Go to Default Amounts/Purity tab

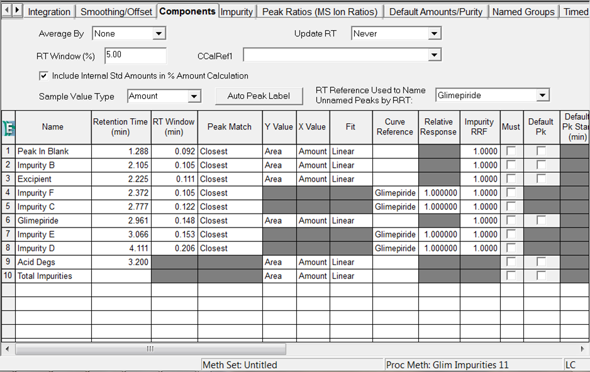[x=436, y=12]
